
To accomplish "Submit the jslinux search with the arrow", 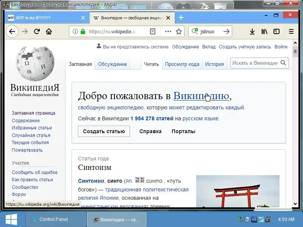I will coord(226,31).
